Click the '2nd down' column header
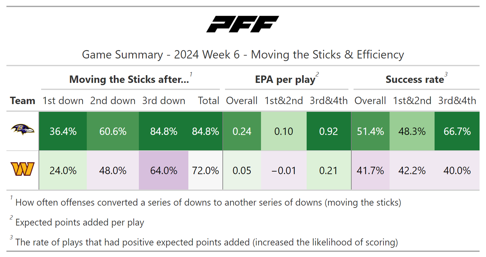Image resolution: width=486 pixels, height=257 pixels. [x=113, y=101]
